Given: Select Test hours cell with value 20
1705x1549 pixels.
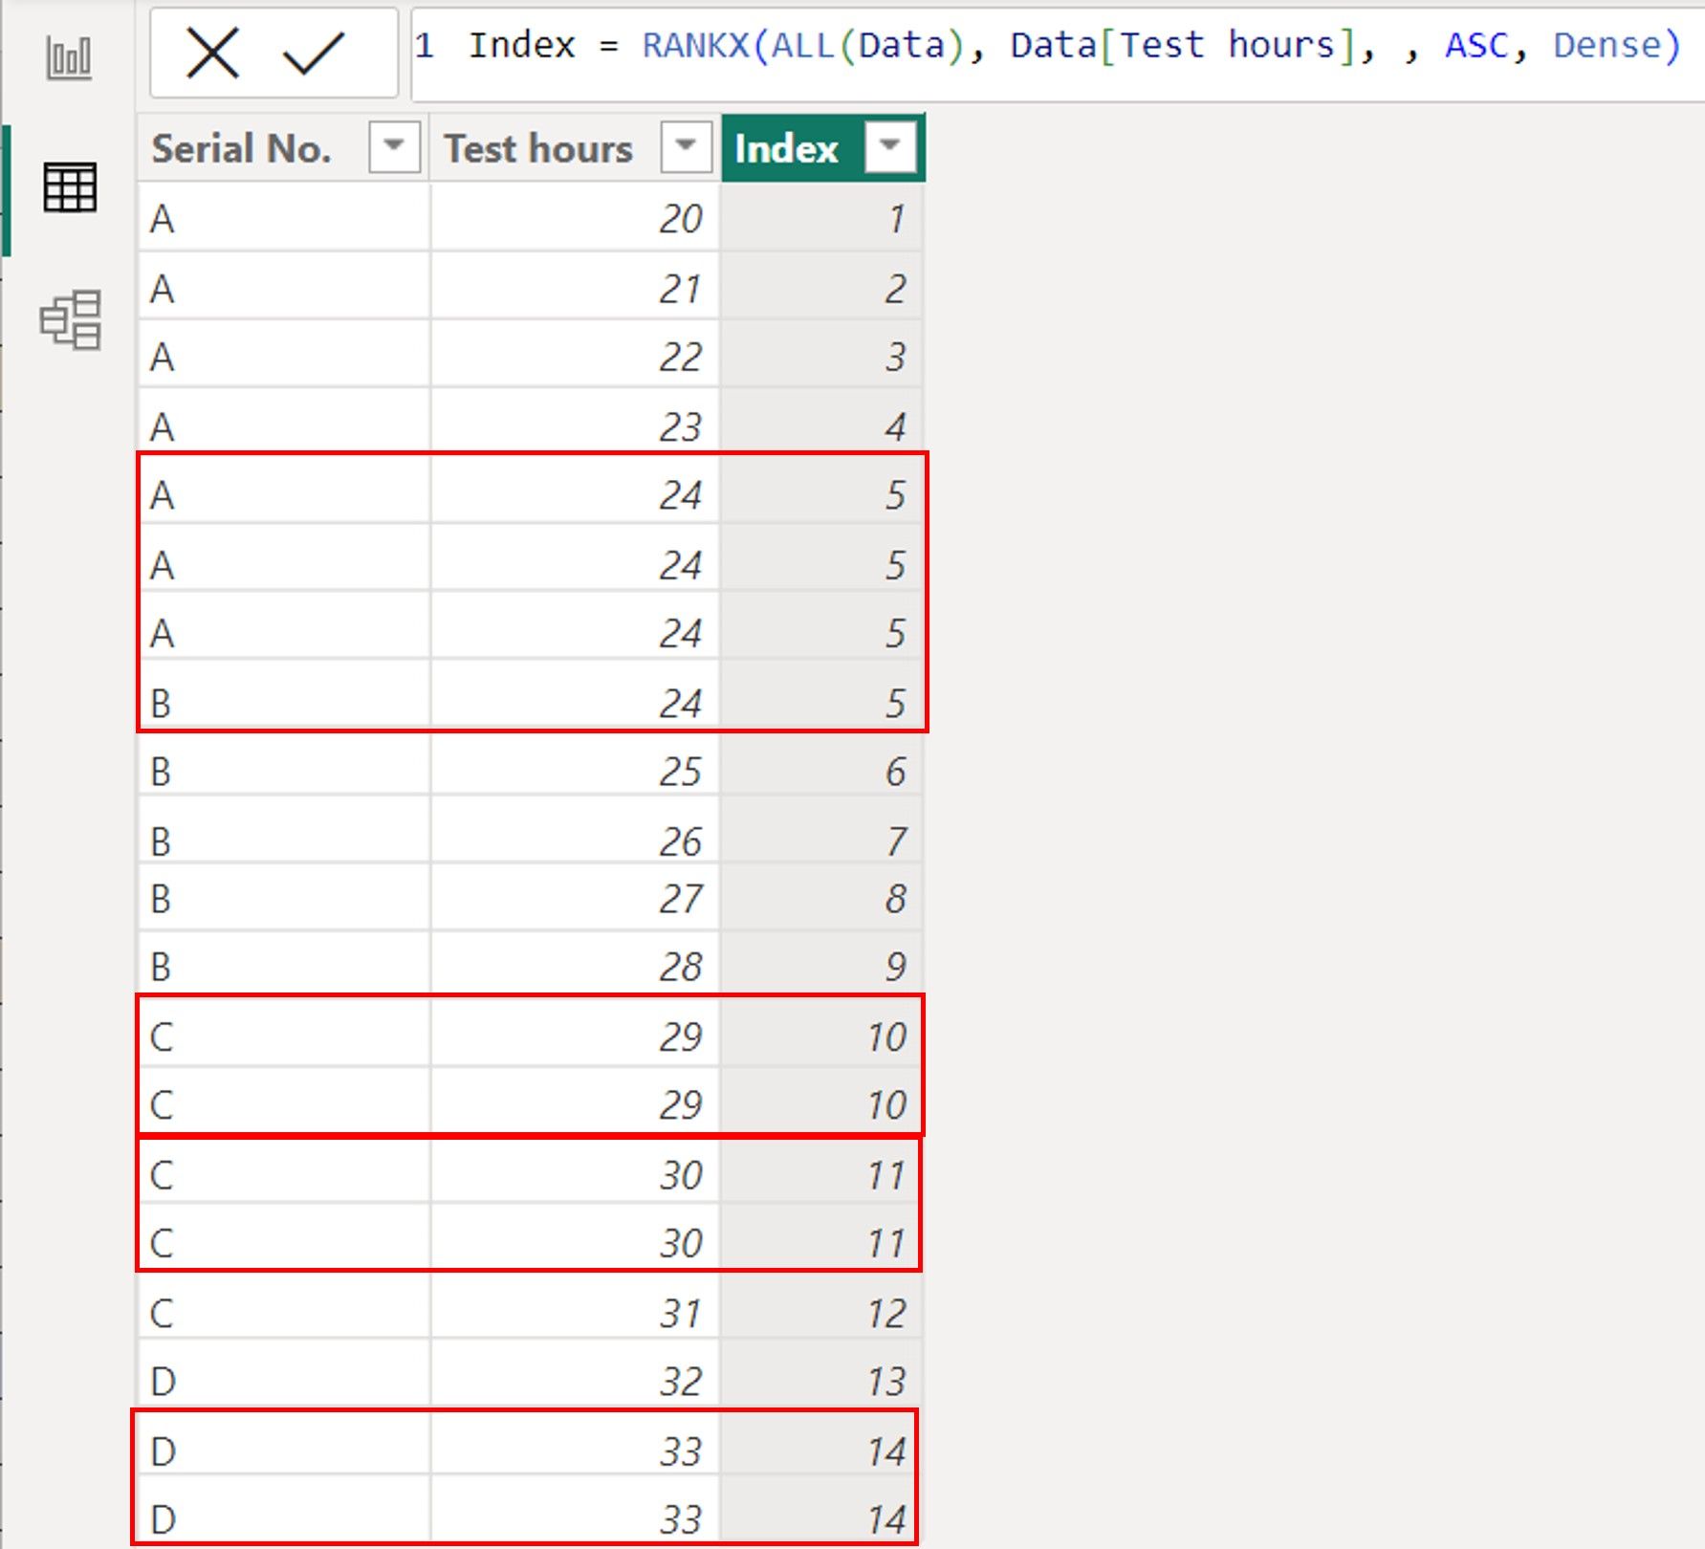Looking at the screenshot, I should 575,218.
